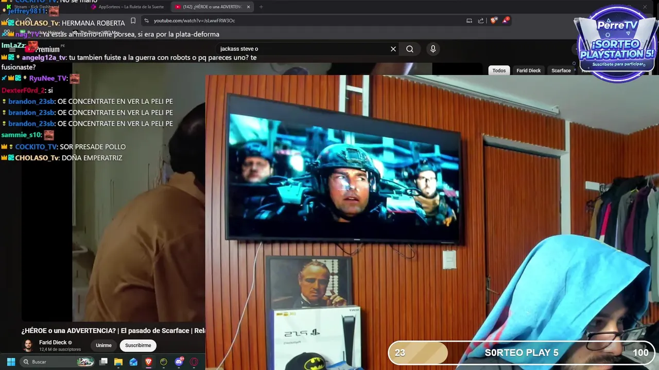Open site settings icon beside the URL
Image resolution: width=659 pixels, height=370 pixels.
[146, 21]
